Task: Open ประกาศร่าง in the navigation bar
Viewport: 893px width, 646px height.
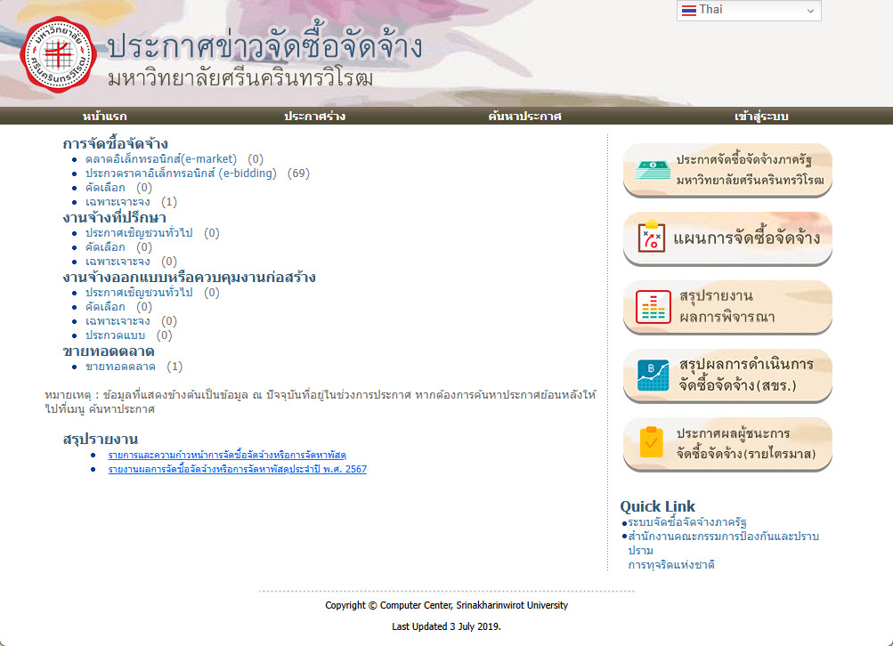Action: (314, 117)
